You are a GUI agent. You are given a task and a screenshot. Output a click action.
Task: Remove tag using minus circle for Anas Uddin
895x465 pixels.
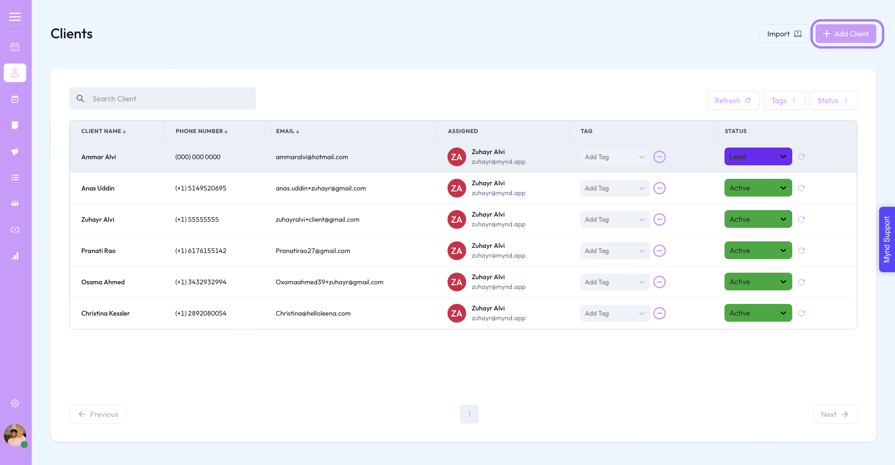click(x=660, y=188)
